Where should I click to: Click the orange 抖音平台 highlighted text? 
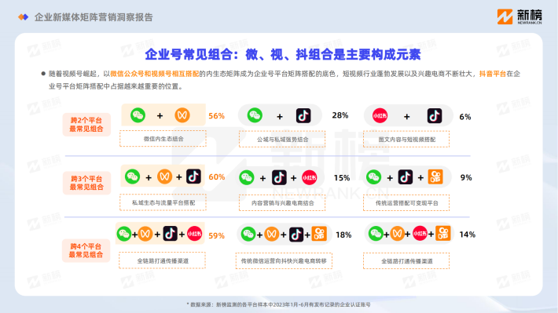[493, 74]
